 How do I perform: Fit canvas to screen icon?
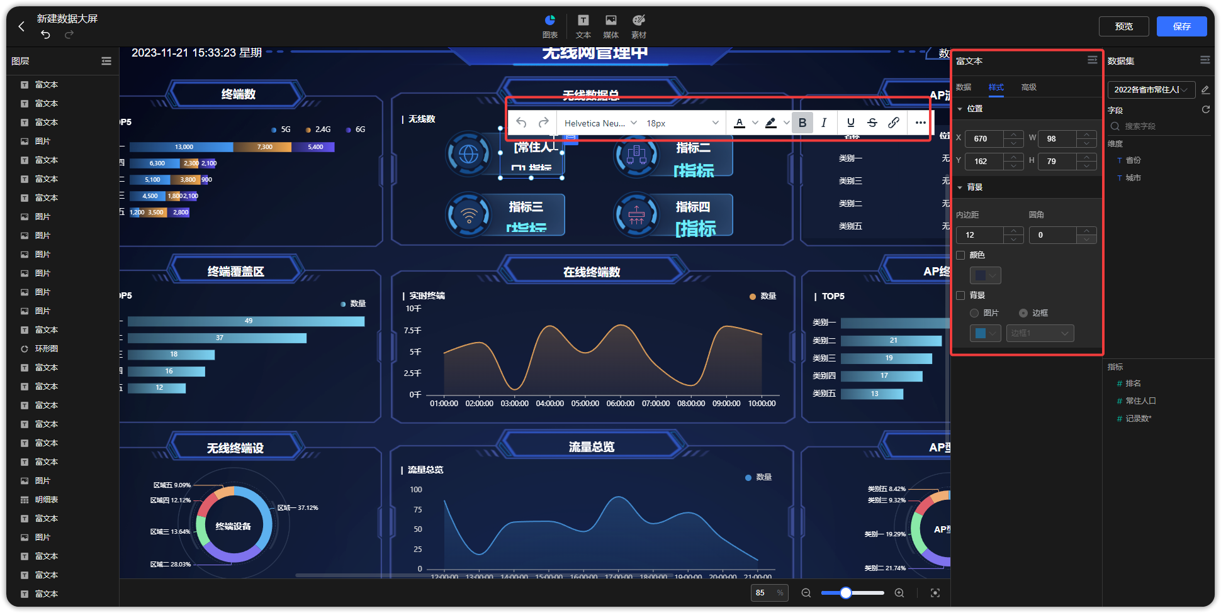[935, 593]
